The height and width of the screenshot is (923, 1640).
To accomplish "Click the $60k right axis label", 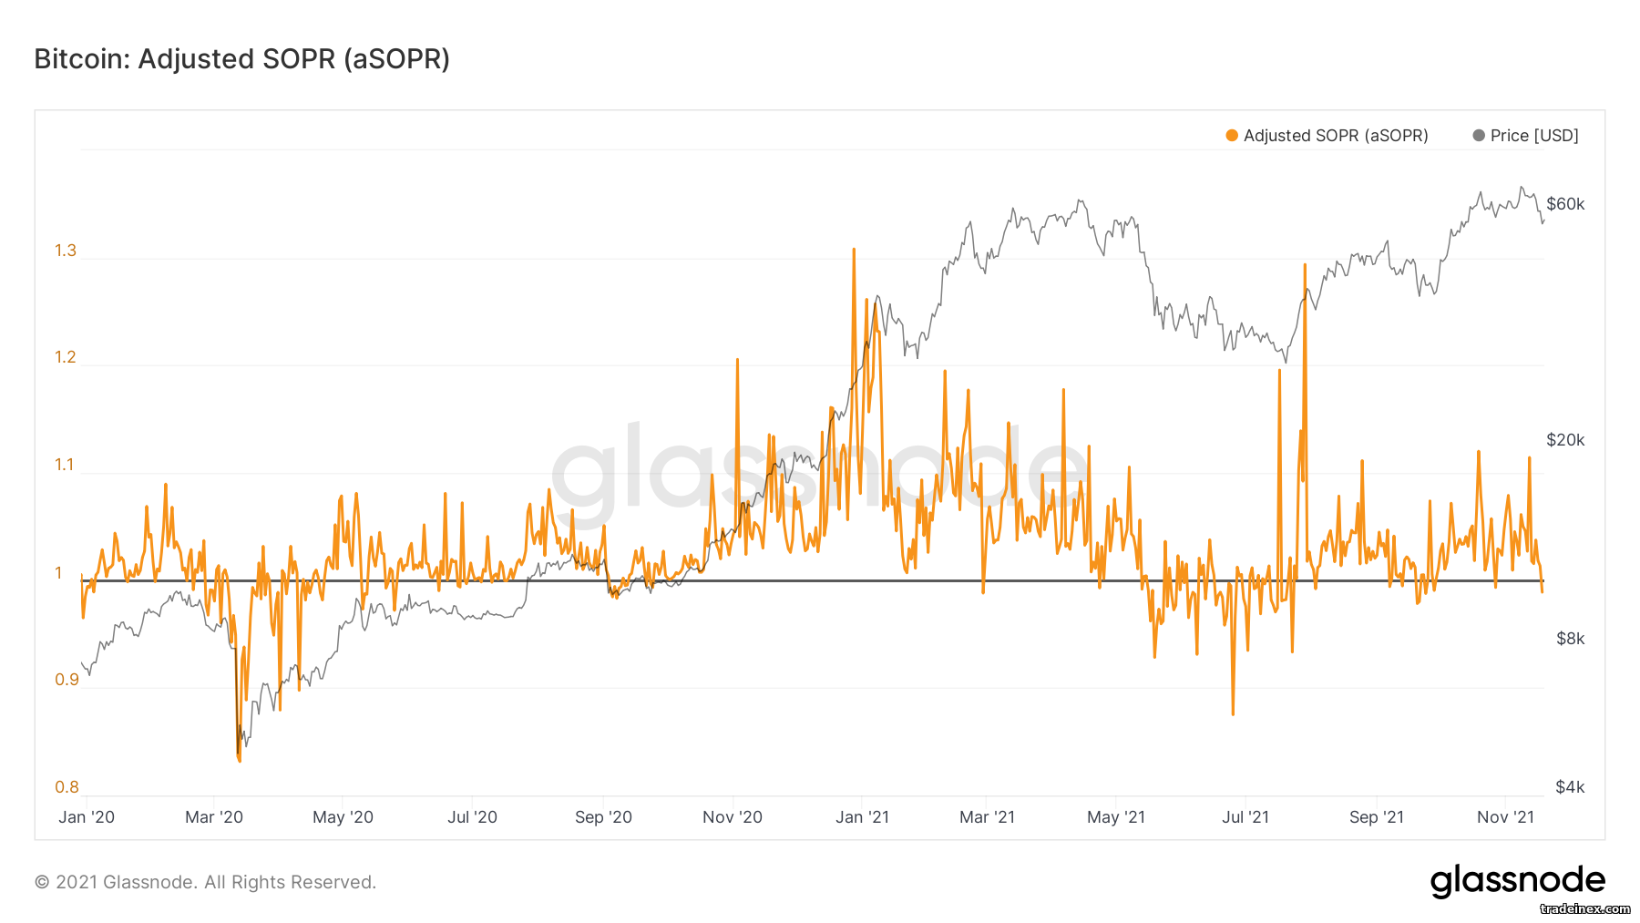I will (x=1565, y=204).
